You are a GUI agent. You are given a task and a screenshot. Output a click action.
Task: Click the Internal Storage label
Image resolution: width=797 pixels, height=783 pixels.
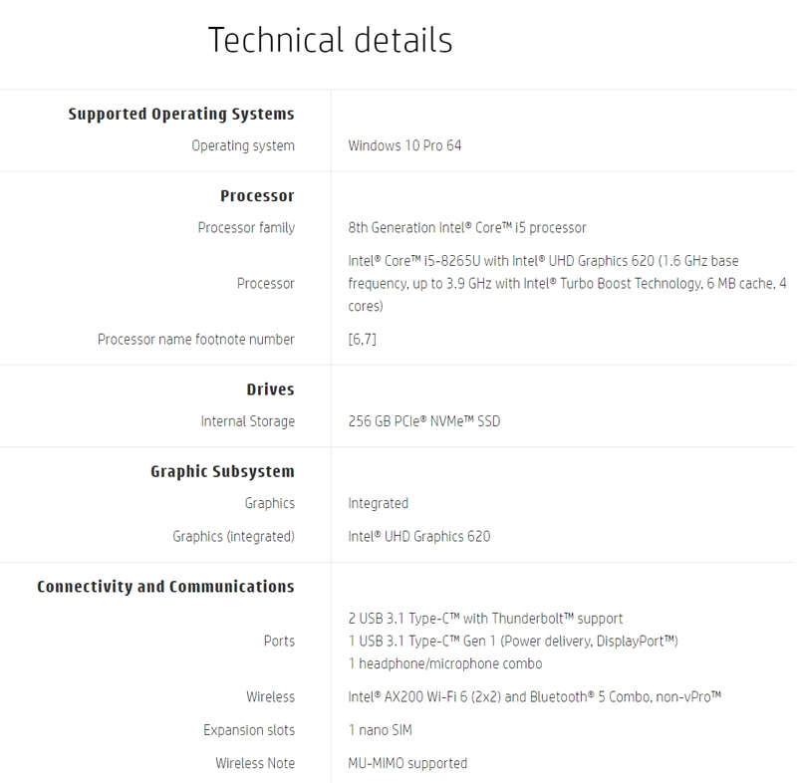pyautogui.click(x=248, y=421)
